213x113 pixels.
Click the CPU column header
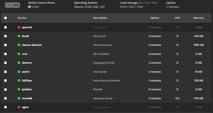pyautogui.click(x=177, y=18)
